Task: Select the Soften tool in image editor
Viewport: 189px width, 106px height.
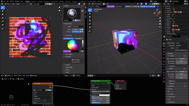Action: click(x=3, y=11)
